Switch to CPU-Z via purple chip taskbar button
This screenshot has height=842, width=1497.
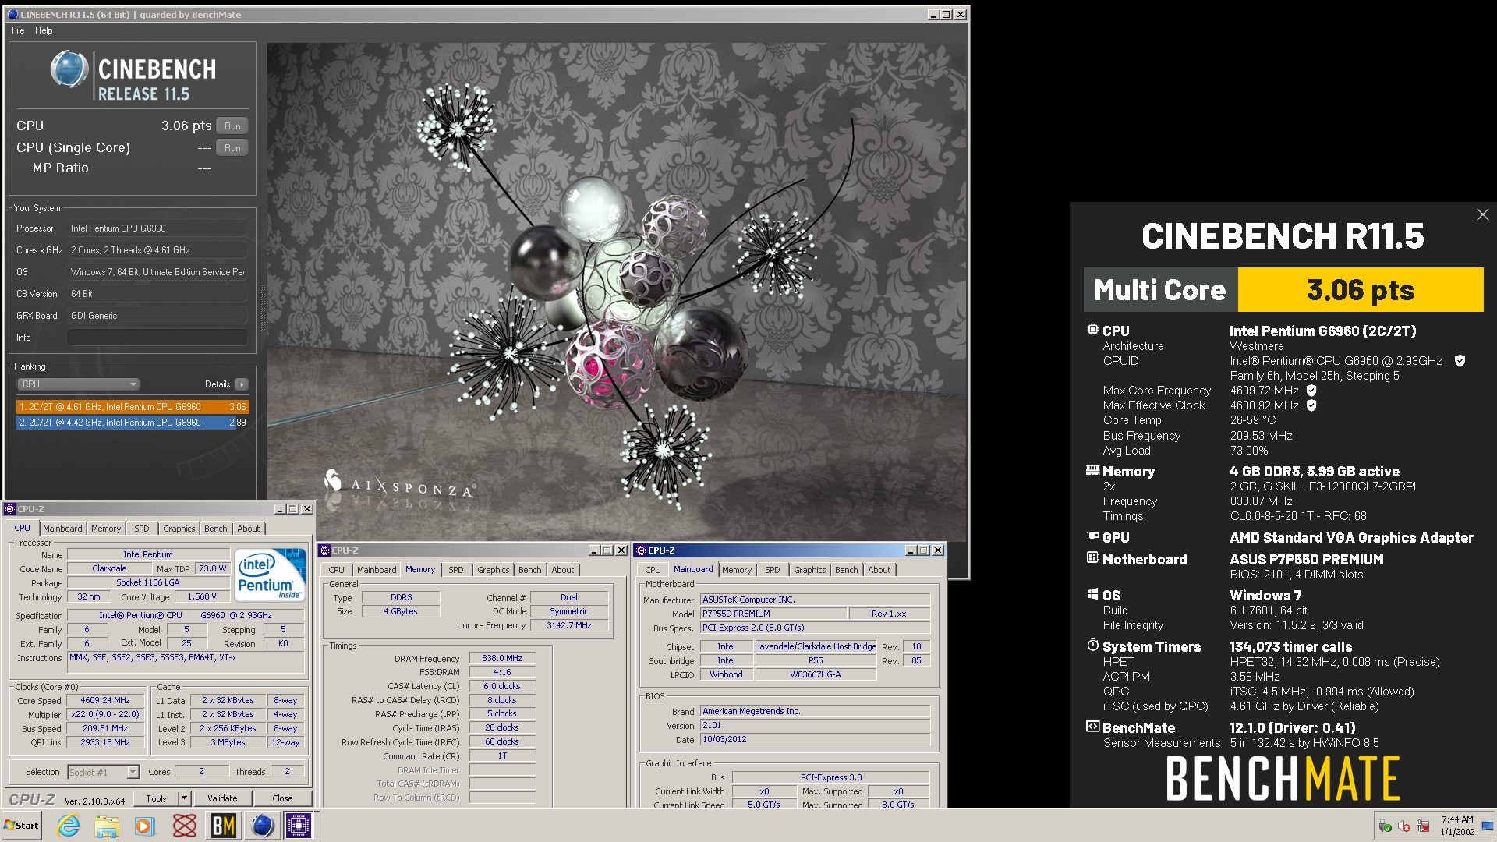[x=299, y=826]
